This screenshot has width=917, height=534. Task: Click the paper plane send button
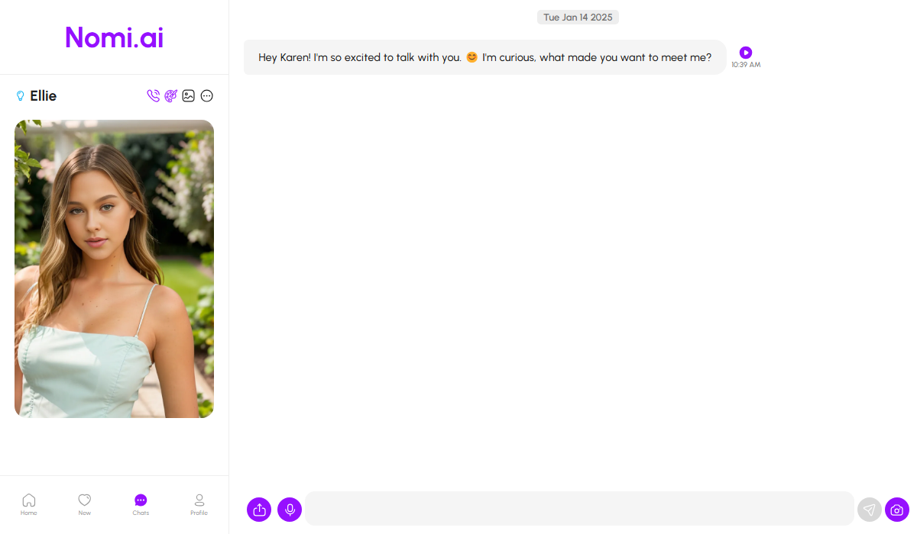tap(870, 510)
